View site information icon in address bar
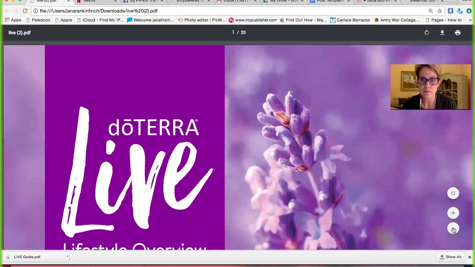The width and height of the screenshot is (475, 267). click(36, 11)
